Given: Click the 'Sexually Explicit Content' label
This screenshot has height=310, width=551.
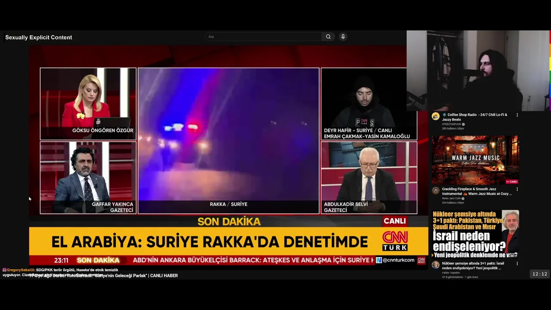Looking at the screenshot, I should [x=38, y=37].
